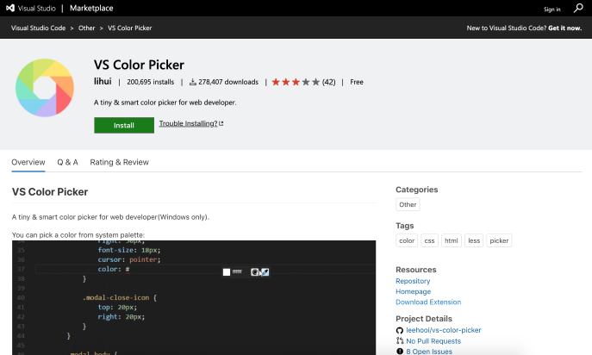Select the css tag
Screen dimensions: 592x355
[x=430, y=240]
